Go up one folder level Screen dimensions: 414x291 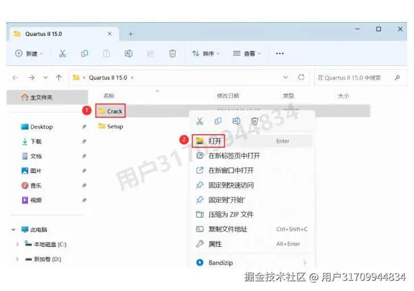click(x=58, y=77)
